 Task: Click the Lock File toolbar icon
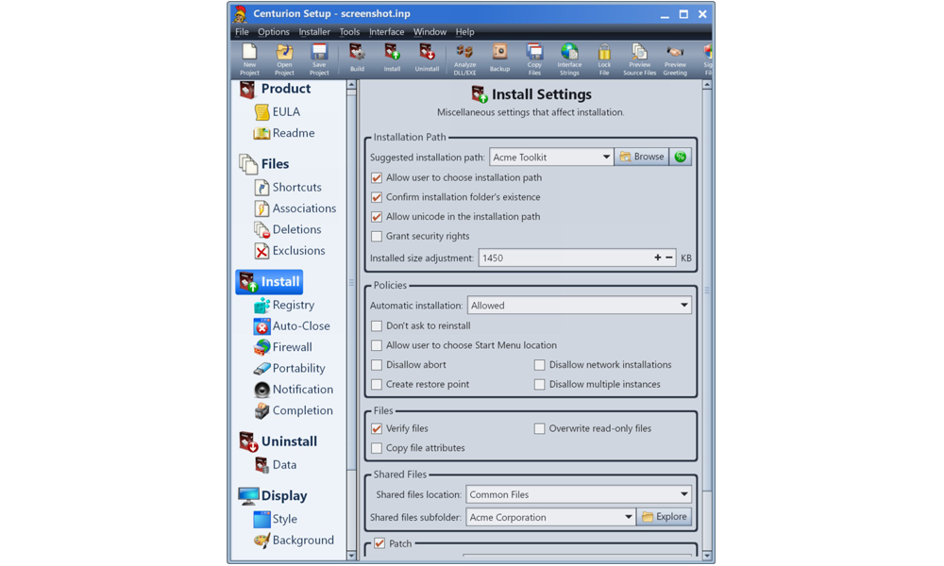[x=604, y=58]
